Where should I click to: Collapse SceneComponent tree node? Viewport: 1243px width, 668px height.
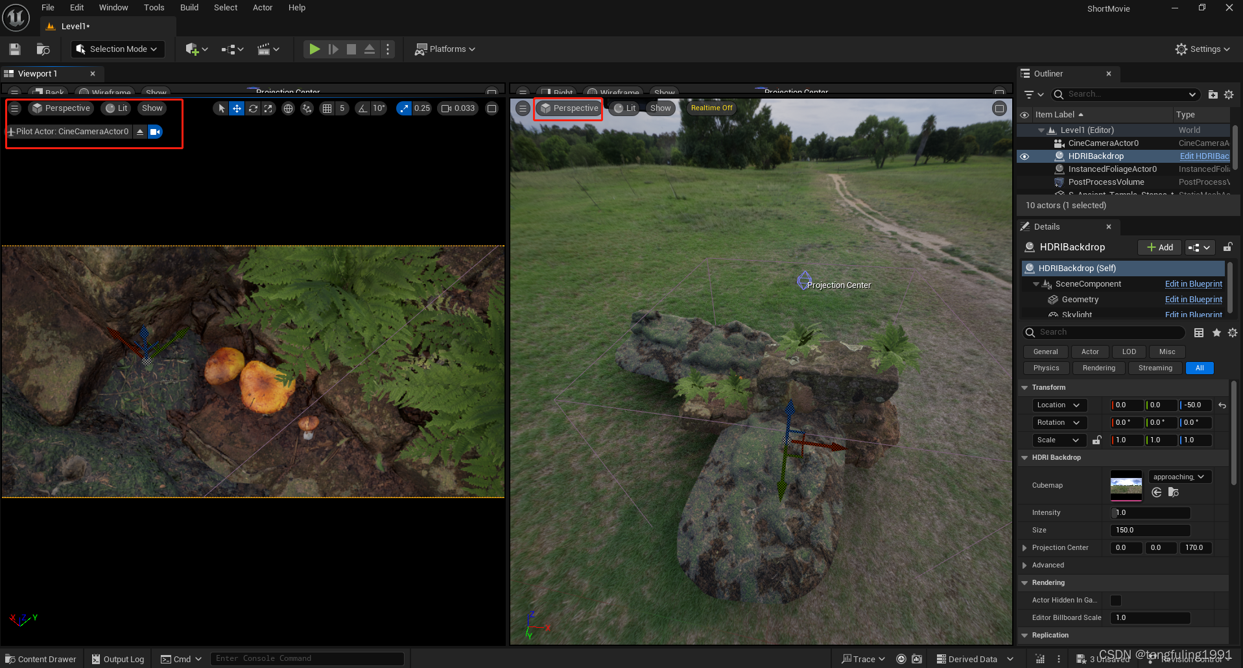(1036, 284)
